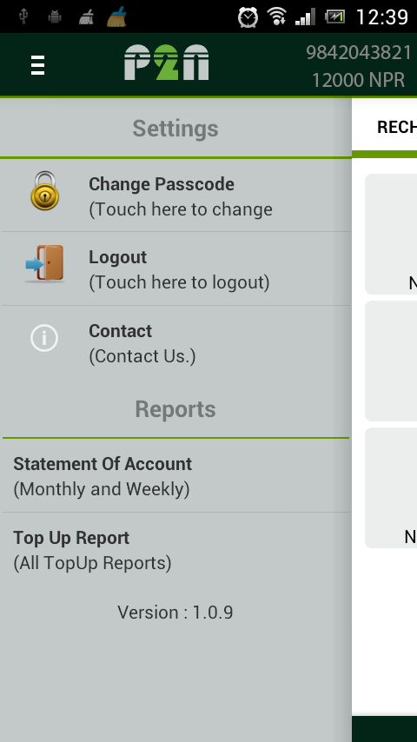This screenshot has width=417, height=742.
Task: Open the Change Passcode option
Action: (x=176, y=195)
